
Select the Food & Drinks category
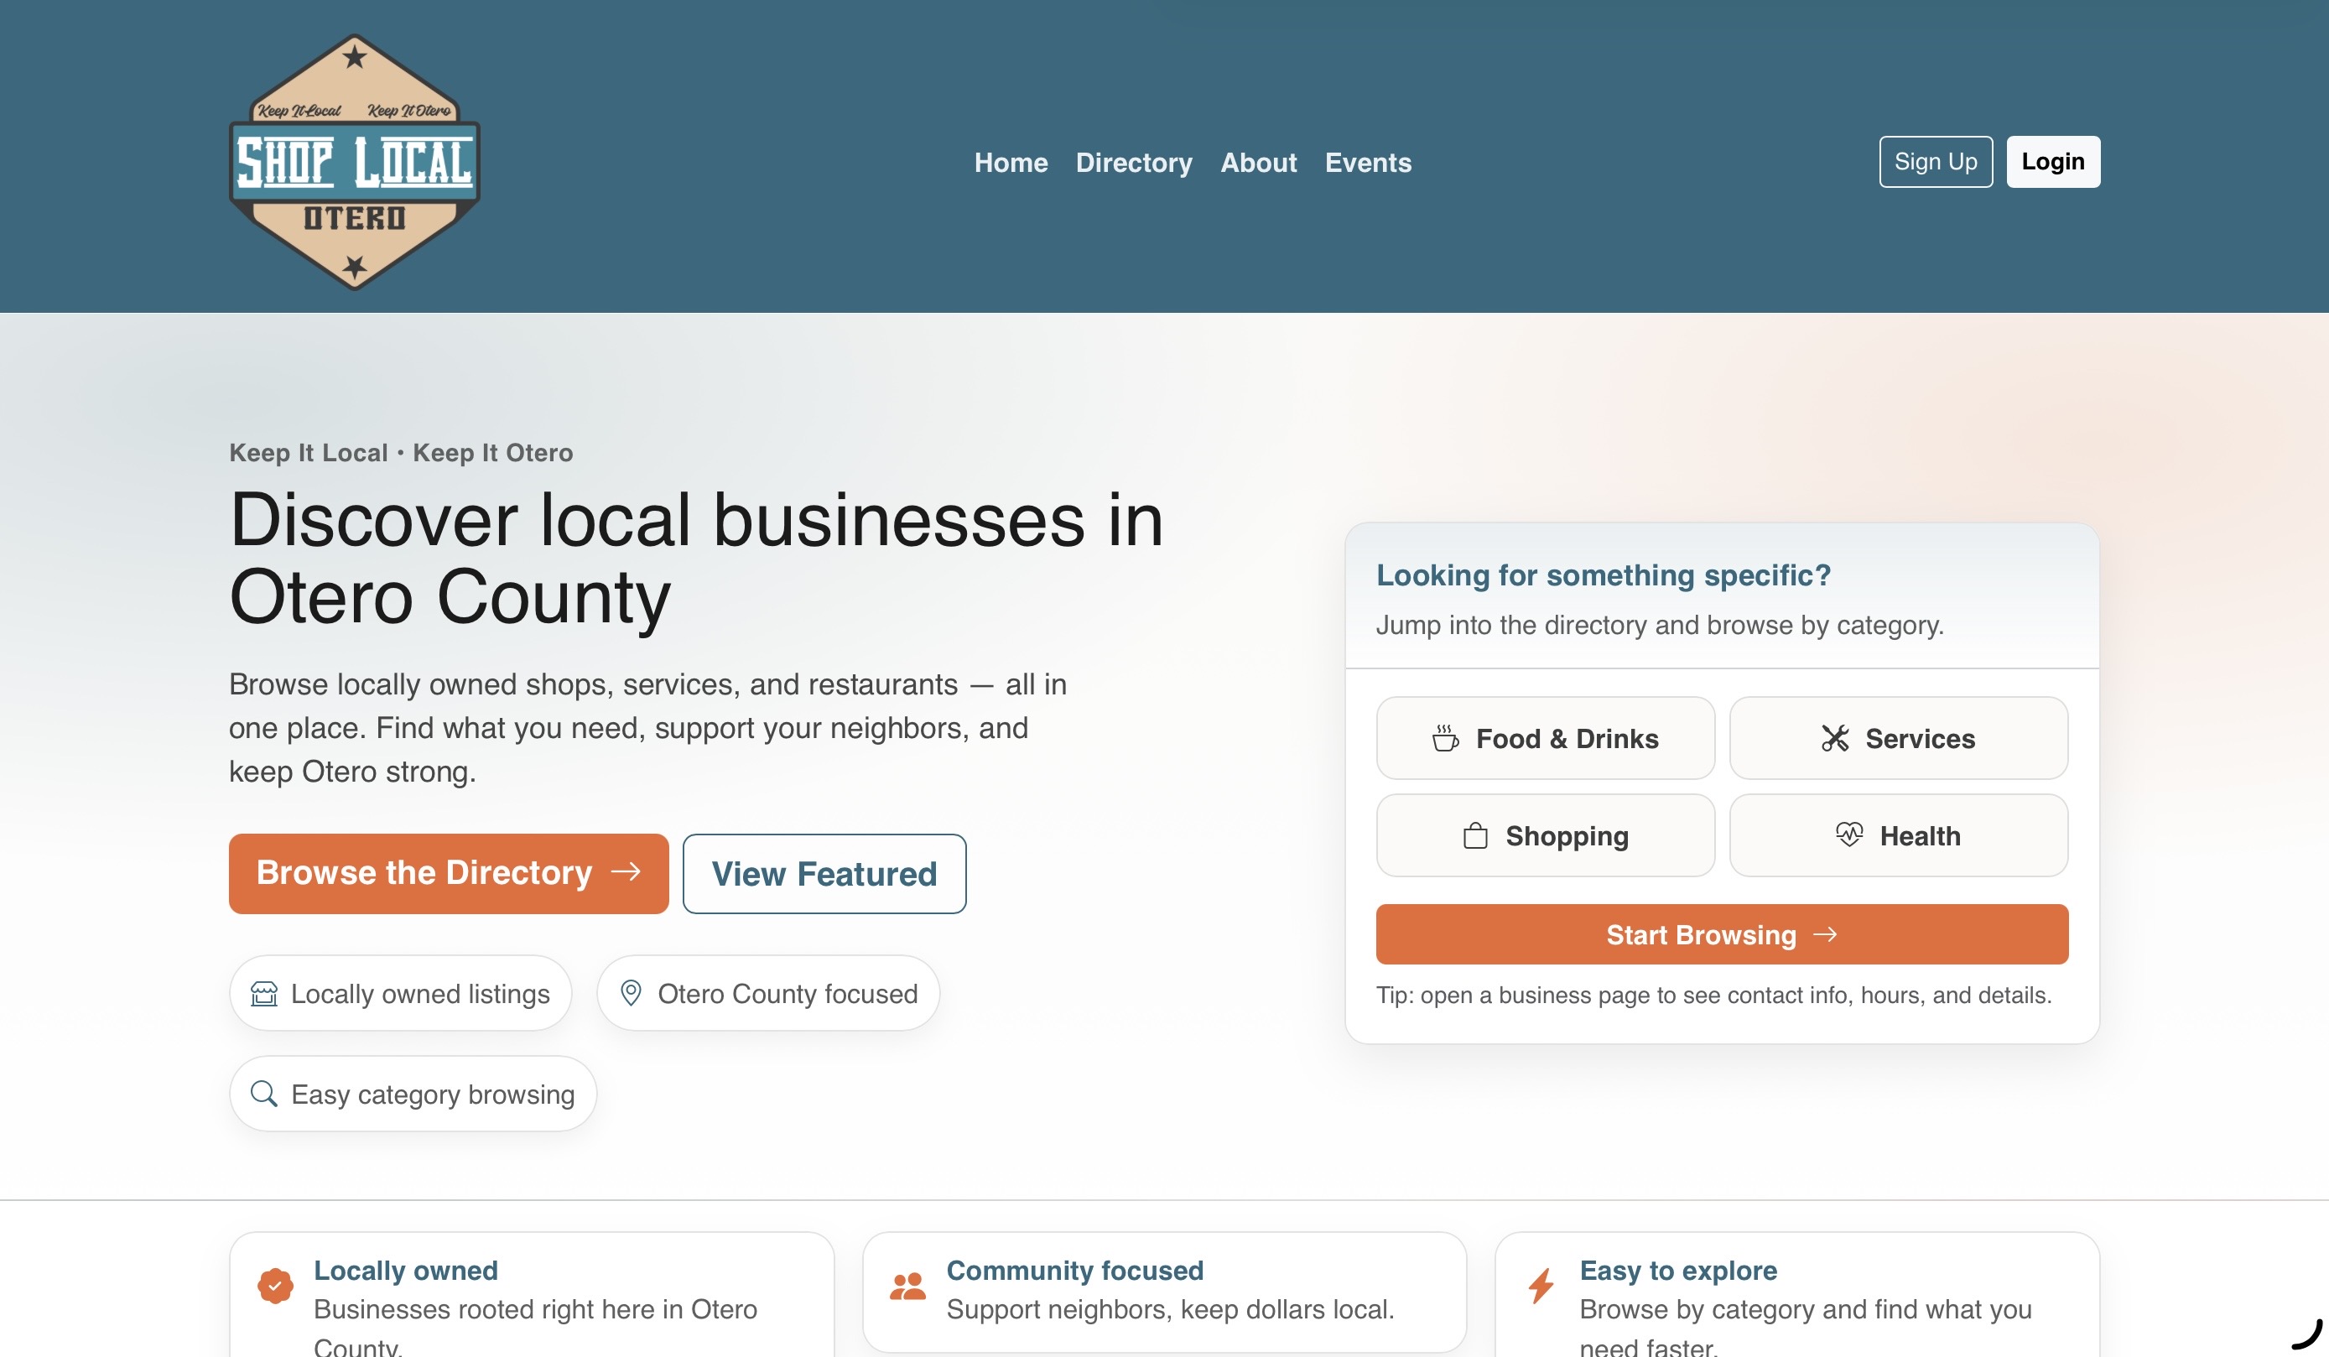(x=1544, y=738)
